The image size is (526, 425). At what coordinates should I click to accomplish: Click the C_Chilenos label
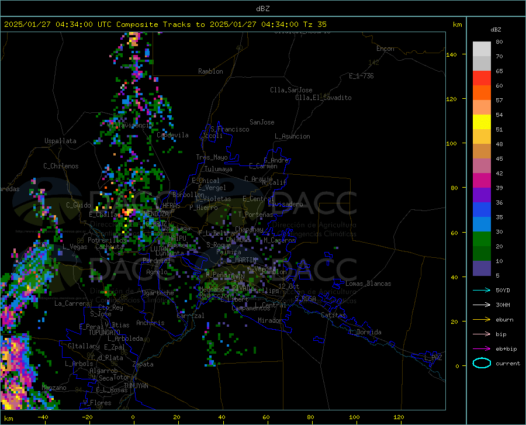61,166
